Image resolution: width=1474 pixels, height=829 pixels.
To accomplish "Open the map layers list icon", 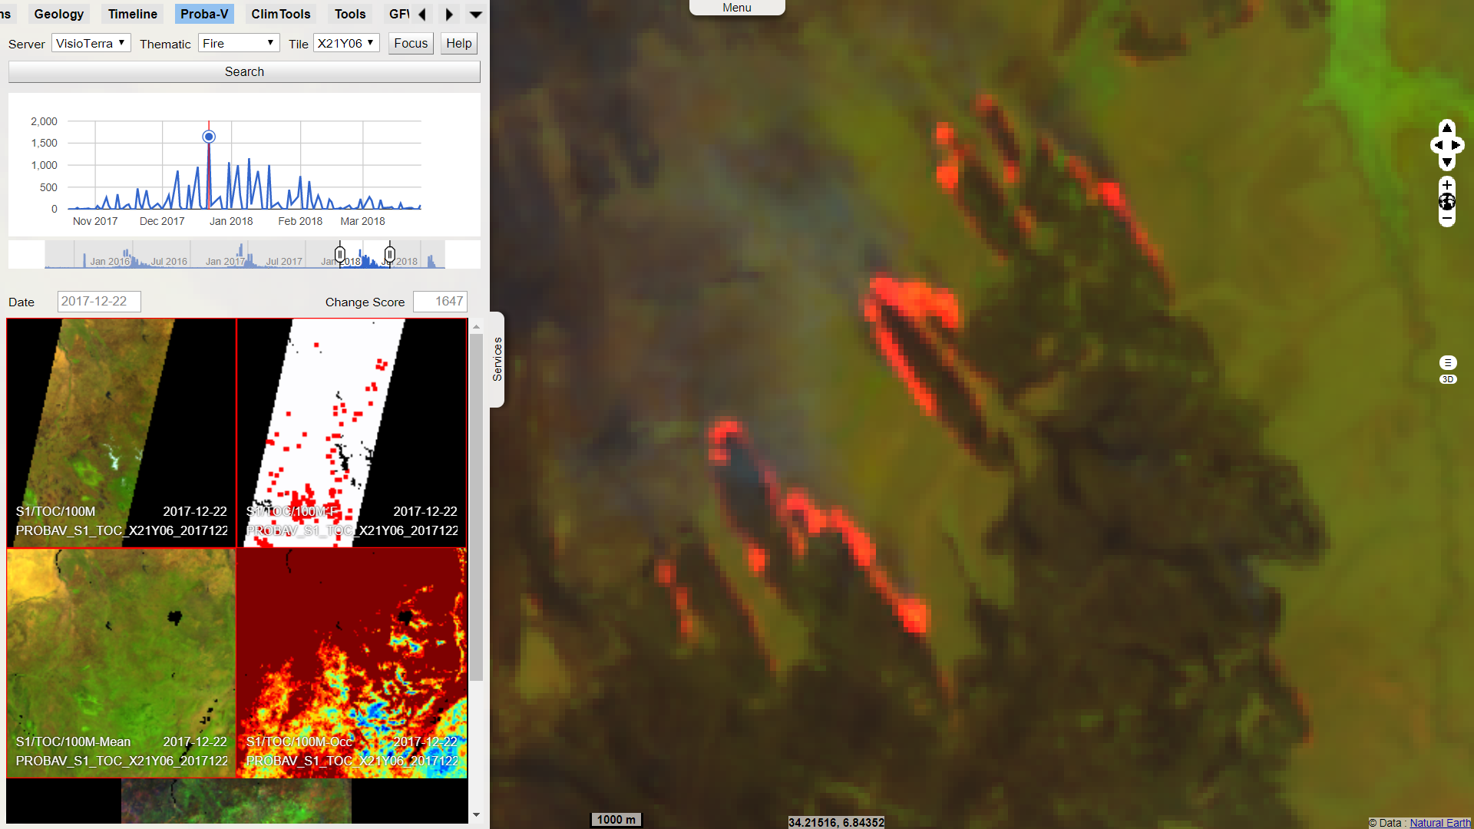I will (1448, 362).
